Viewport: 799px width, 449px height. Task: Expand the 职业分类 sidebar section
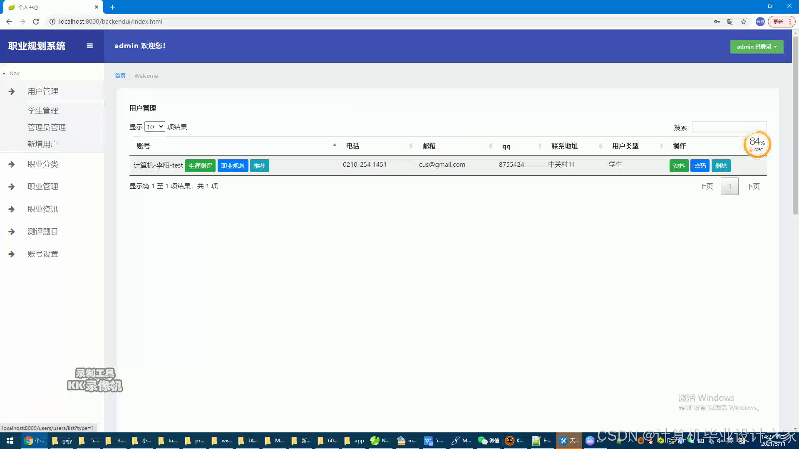(43, 164)
